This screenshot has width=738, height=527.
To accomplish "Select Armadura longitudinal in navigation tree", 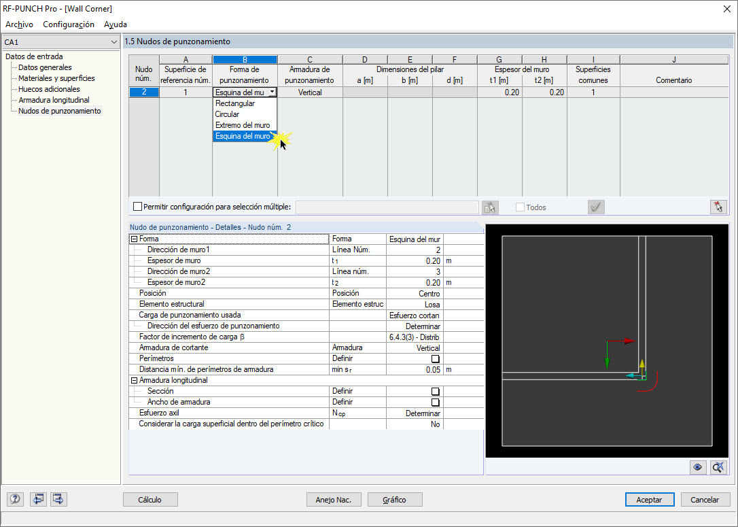I will [54, 100].
